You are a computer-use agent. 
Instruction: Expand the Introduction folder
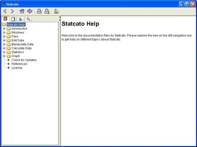coord(4,28)
